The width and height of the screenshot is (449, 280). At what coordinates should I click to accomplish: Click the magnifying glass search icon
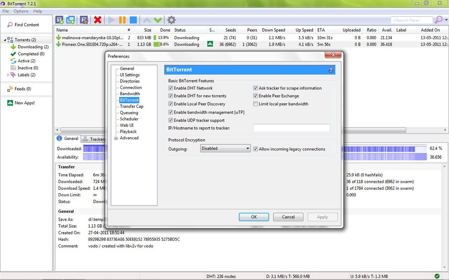(438, 20)
